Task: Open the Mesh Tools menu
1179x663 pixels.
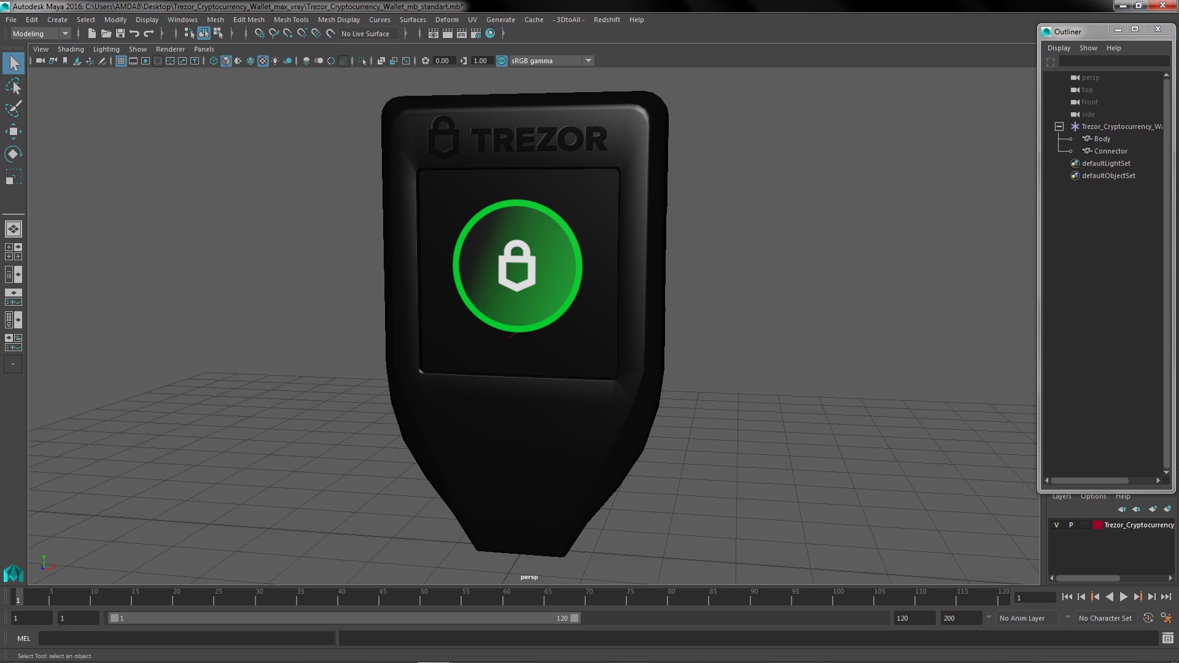Action: 291,20
